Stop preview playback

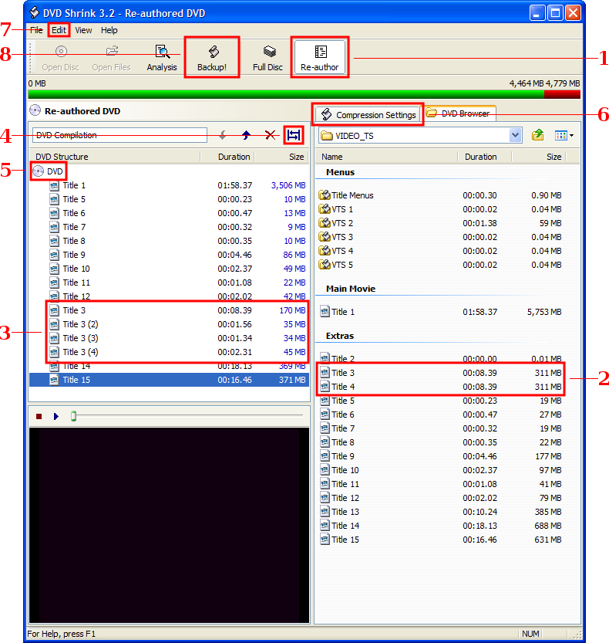pyautogui.click(x=39, y=417)
